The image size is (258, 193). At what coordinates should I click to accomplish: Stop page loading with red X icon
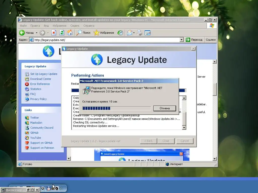tap(54, 33)
